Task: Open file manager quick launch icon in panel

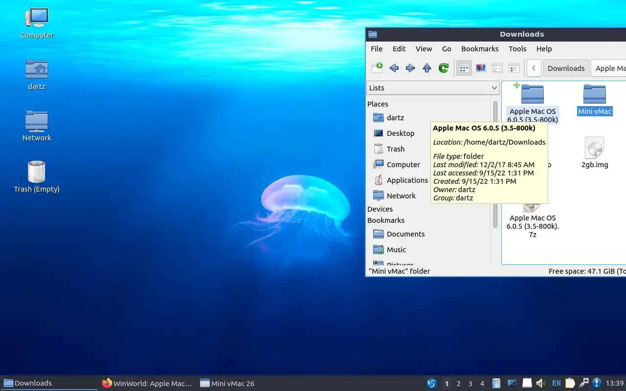Action: click(496, 383)
